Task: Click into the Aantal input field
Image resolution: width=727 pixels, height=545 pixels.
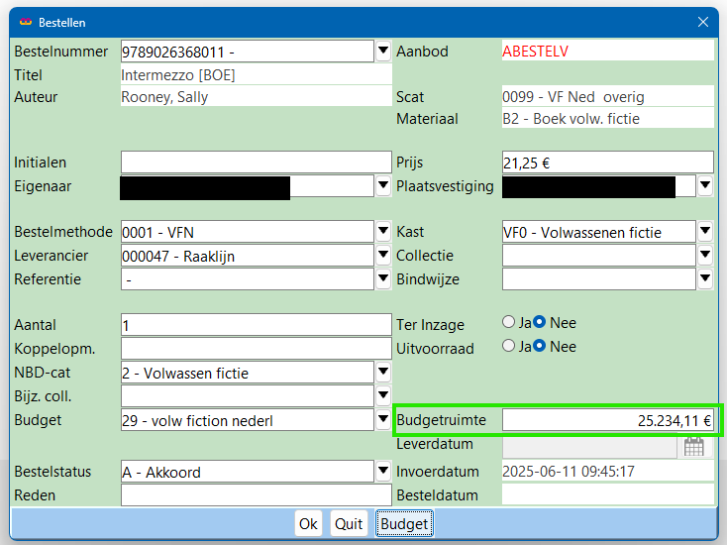Action: tap(256, 325)
